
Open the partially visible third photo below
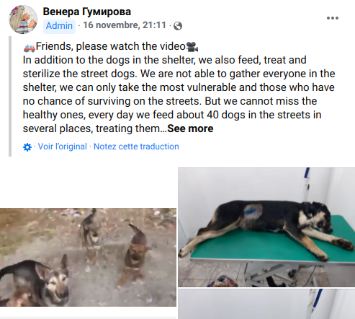pyautogui.click(x=266, y=304)
